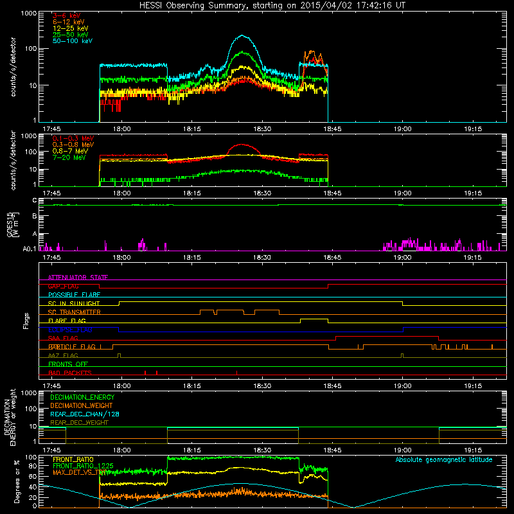This screenshot has height=514, width=514.
Task: Click the 18:30 tick label on top plot
Action: 262,129
